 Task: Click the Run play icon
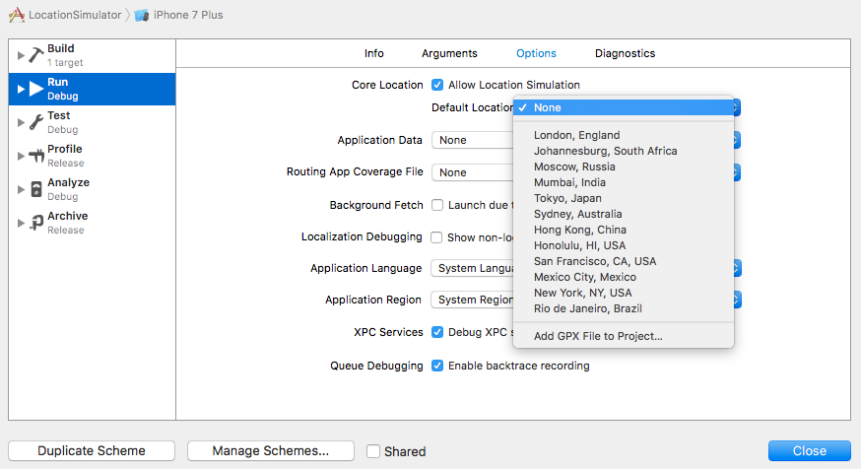(36, 89)
